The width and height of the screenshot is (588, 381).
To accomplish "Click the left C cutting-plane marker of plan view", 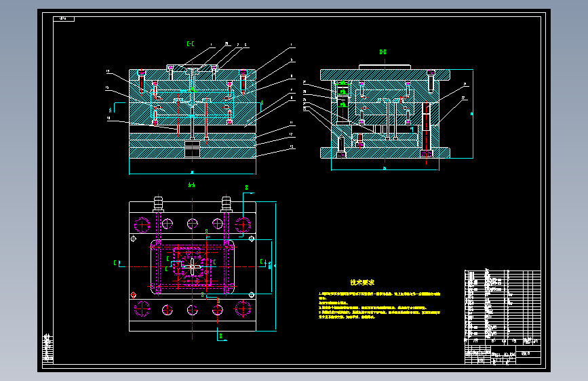I will [119, 264].
